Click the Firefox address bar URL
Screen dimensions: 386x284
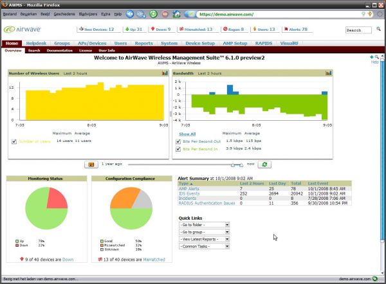(x=226, y=14)
